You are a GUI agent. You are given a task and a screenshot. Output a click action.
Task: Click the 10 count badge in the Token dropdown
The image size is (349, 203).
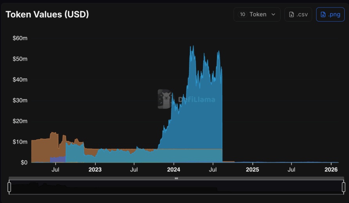[x=243, y=14]
